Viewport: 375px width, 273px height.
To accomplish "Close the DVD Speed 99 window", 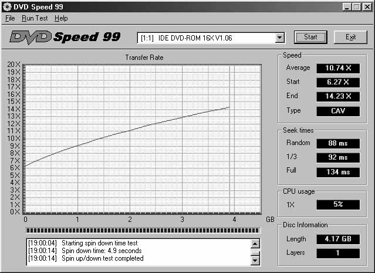I will click(367, 6).
